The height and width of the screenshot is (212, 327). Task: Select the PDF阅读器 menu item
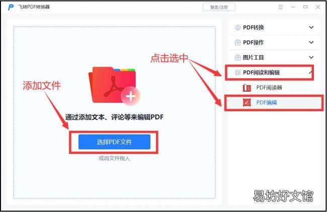pos(274,88)
